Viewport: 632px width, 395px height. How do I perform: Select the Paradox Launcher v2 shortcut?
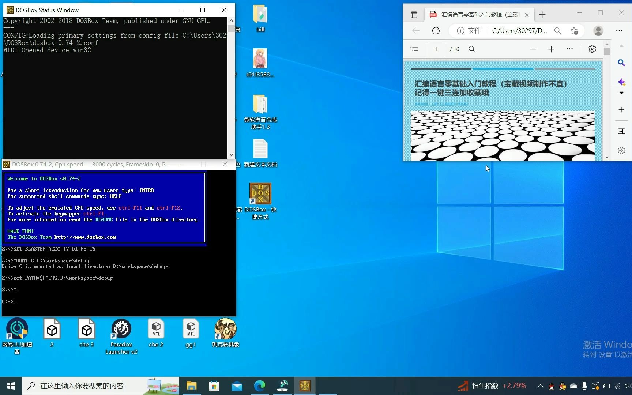[121, 336]
